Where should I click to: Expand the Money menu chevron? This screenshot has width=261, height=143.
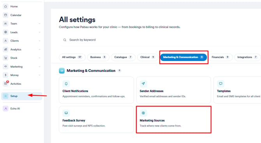coord(39,75)
